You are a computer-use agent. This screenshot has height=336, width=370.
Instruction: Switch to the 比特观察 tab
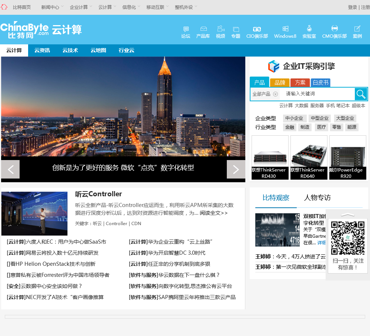coord(276,198)
